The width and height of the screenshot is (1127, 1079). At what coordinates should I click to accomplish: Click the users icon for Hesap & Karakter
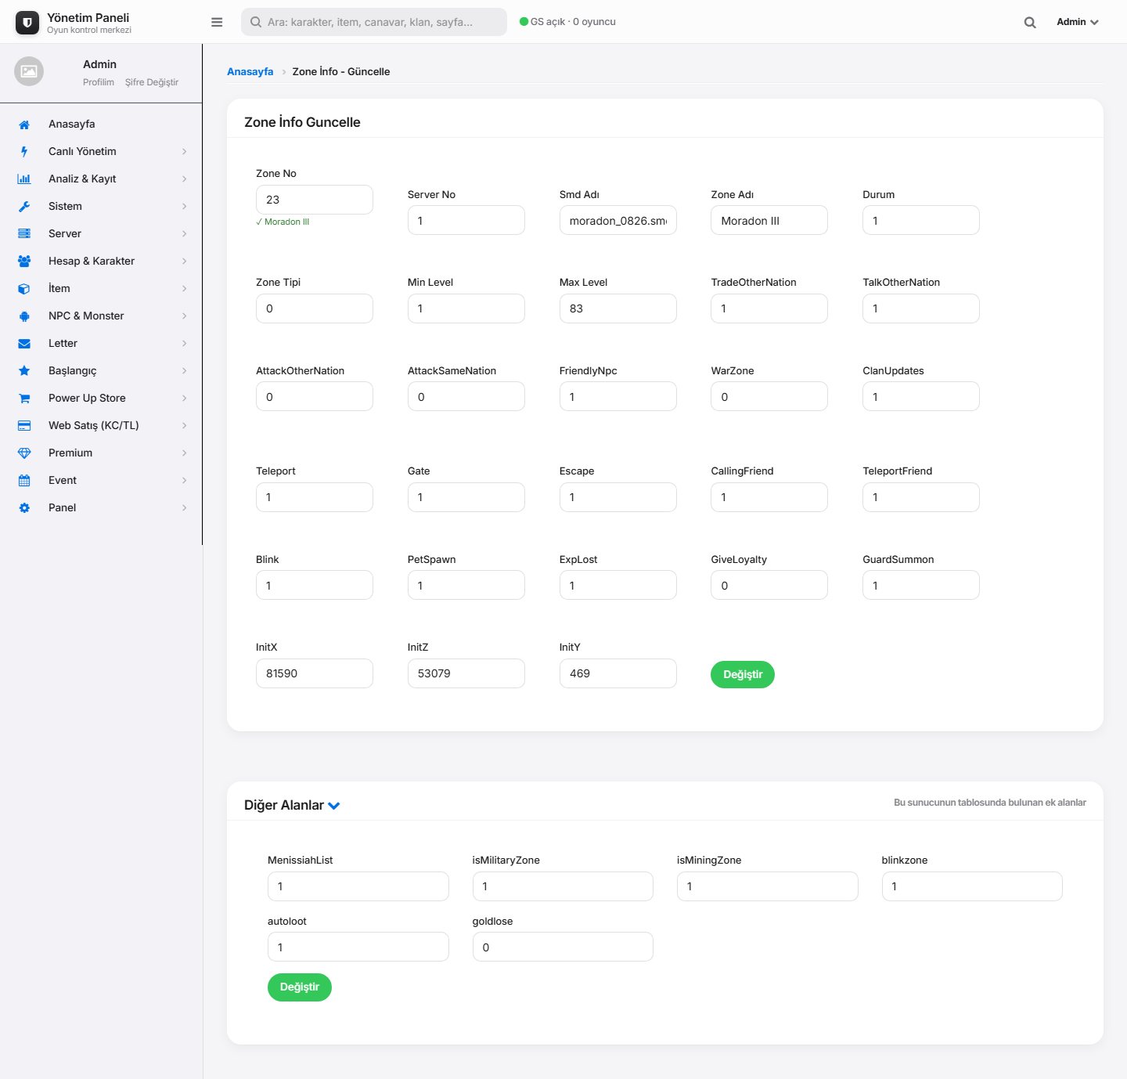(x=24, y=262)
